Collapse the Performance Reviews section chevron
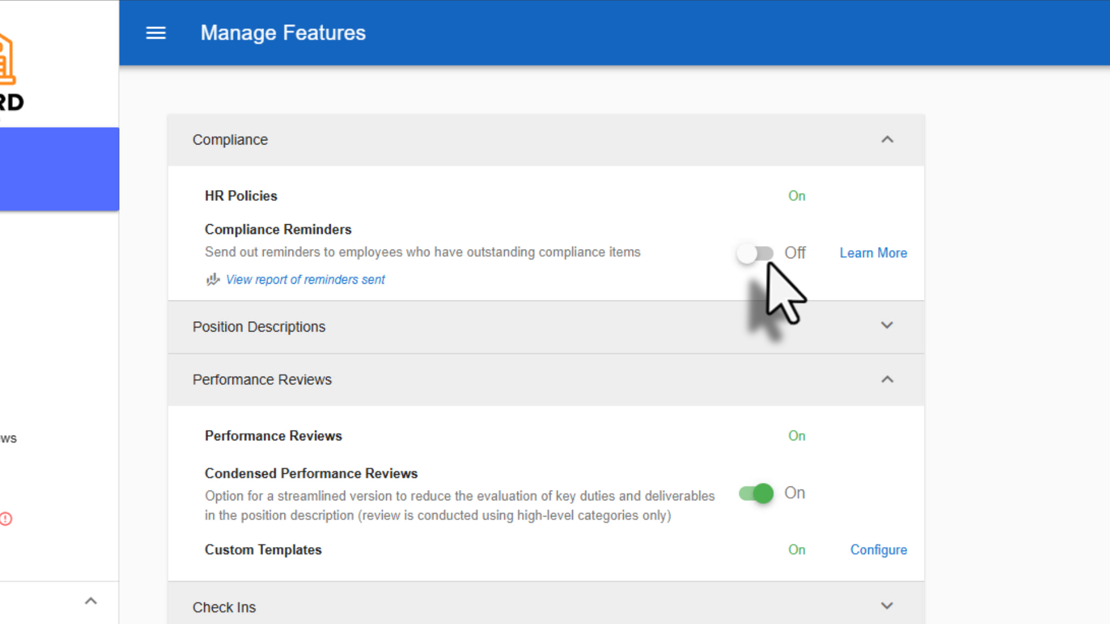Image resolution: width=1110 pixels, height=624 pixels. pos(887,380)
